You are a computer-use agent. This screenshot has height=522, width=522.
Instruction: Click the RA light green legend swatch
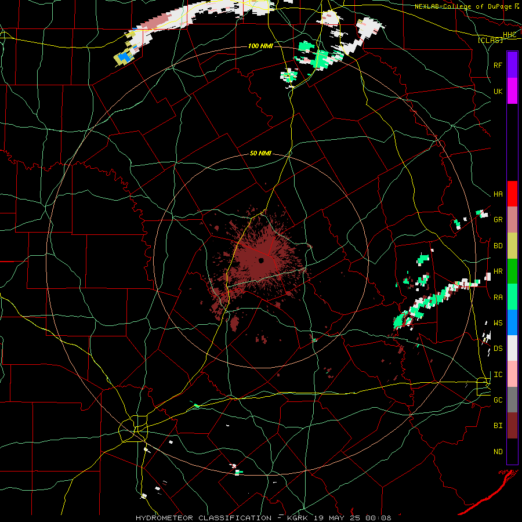[512, 297]
